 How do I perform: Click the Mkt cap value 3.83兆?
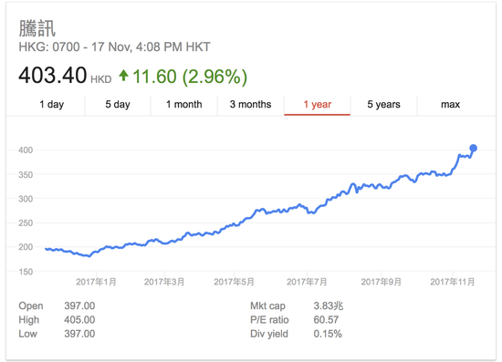coord(329,305)
